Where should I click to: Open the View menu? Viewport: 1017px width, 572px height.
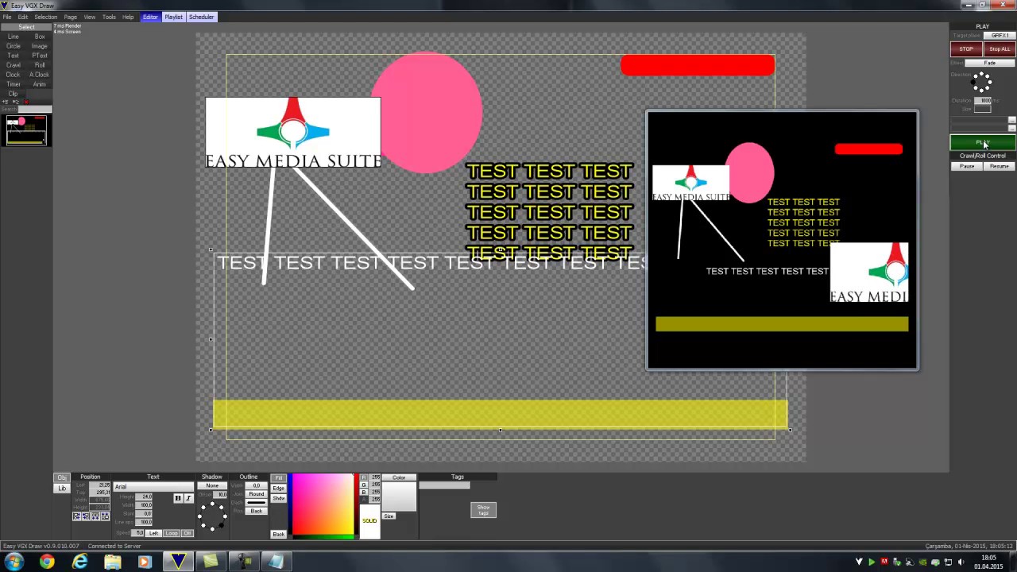click(x=90, y=17)
